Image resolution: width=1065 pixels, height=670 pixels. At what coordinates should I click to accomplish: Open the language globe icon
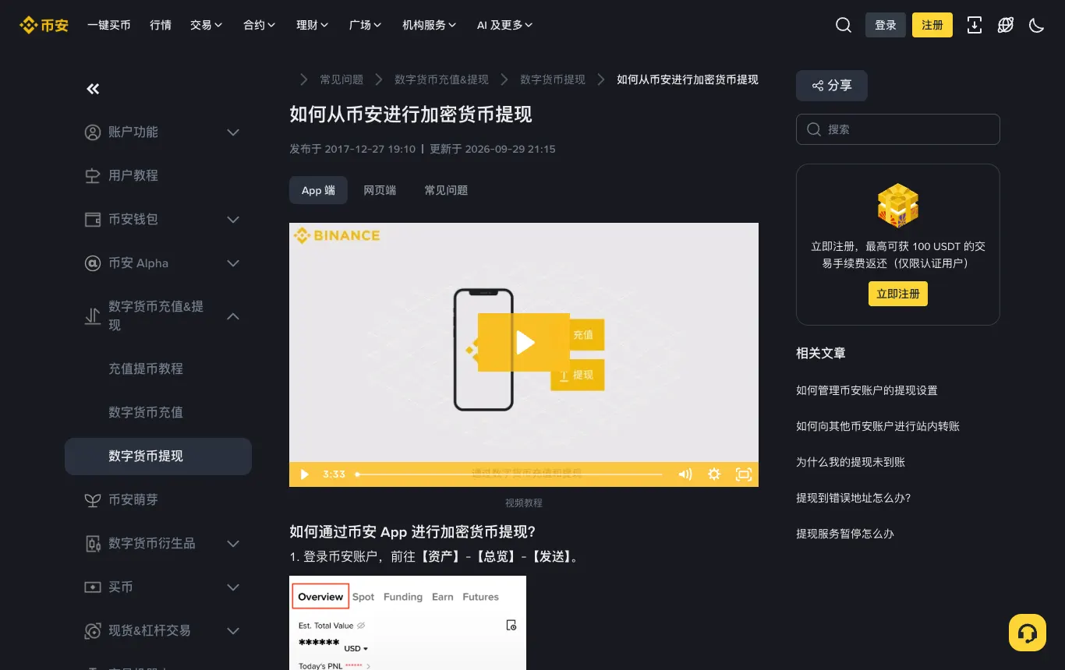pyautogui.click(x=1006, y=25)
